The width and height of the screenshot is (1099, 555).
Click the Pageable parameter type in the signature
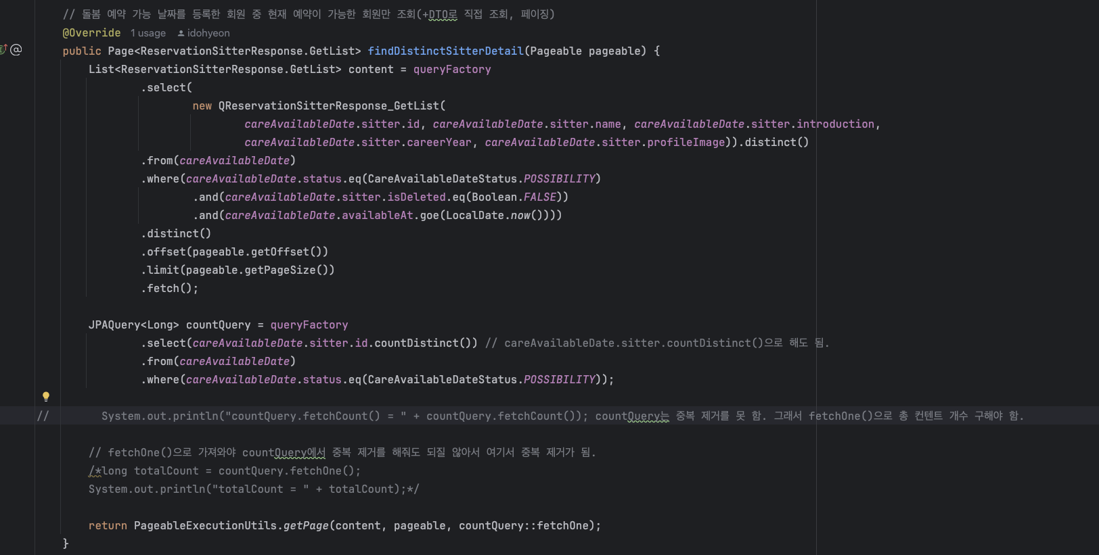click(556, 51)
